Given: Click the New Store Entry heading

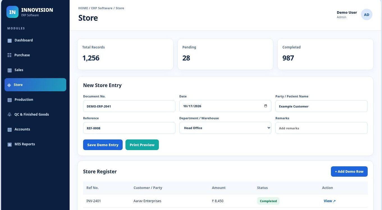Looking at the screenshot, I should pos(102,85).
